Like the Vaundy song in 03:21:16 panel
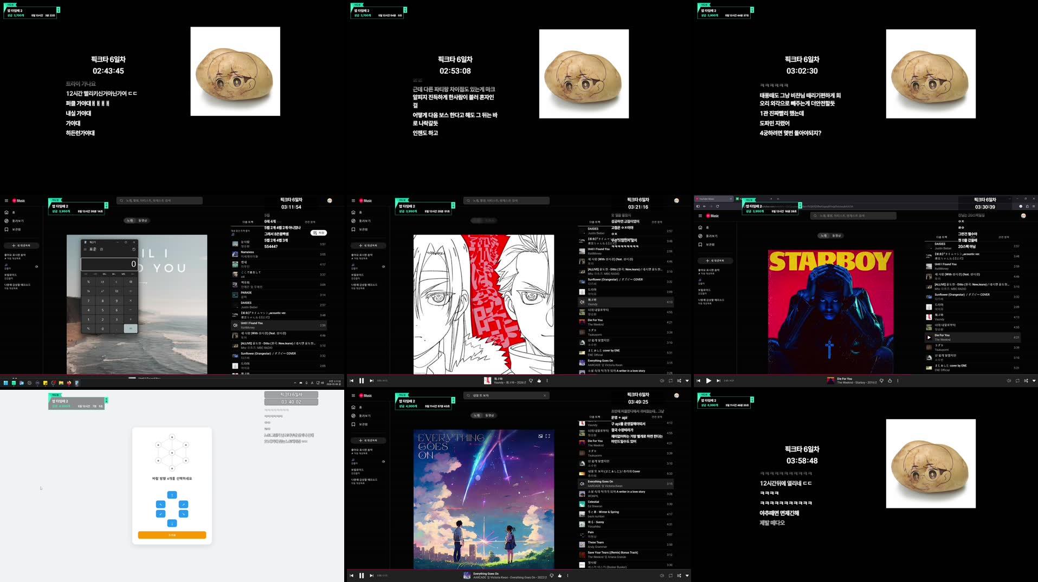The height and width of the screenshot is (582, 1038). (x=539, y=381)
